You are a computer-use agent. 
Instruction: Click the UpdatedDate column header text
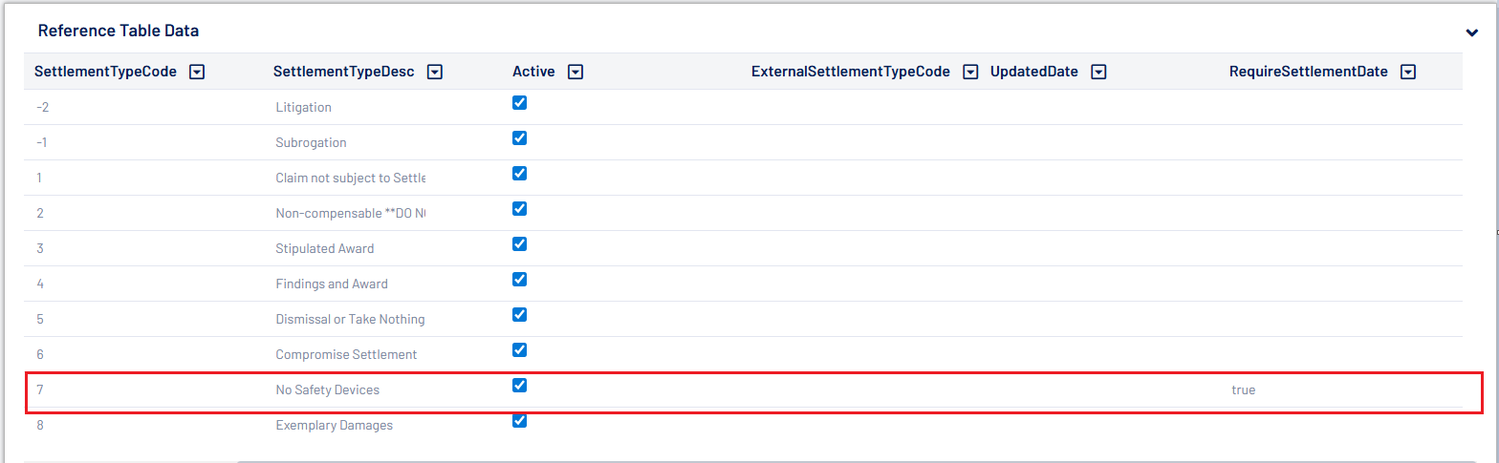tap(1033, 72)
